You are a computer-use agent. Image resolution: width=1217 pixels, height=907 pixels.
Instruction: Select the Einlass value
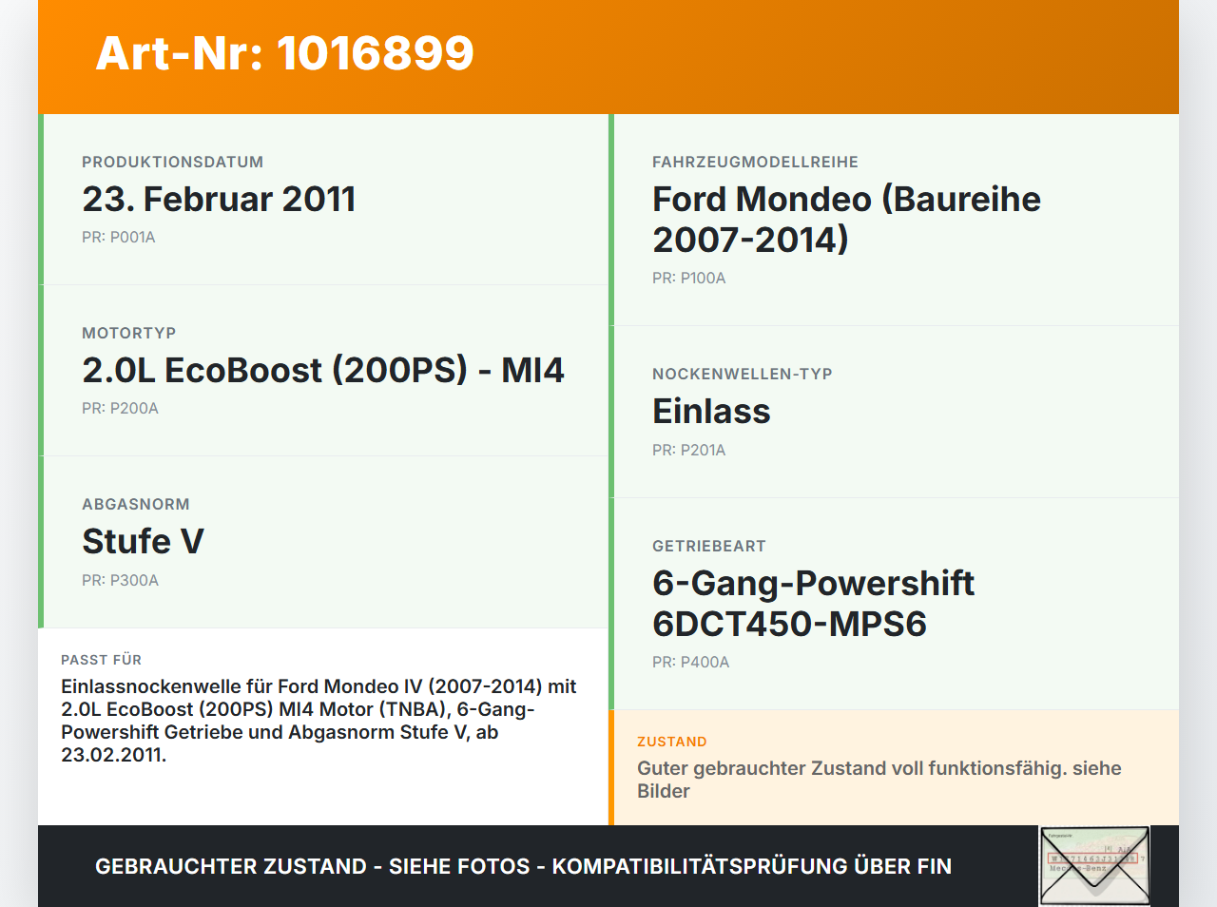(711, 412)
